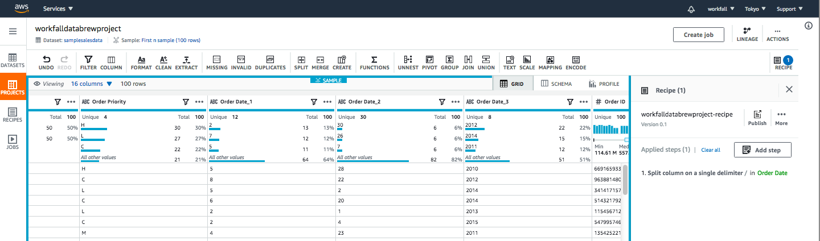The height and width of the screenshot is (241, 820).
Task: Open the Mapping tool
Action: (x=550, y=63)
